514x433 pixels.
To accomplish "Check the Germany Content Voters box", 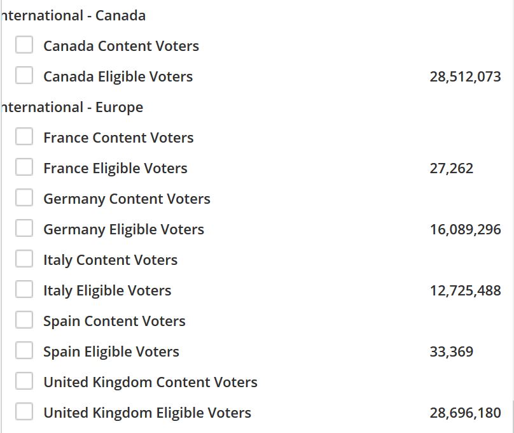I will [x=24, y=197].
